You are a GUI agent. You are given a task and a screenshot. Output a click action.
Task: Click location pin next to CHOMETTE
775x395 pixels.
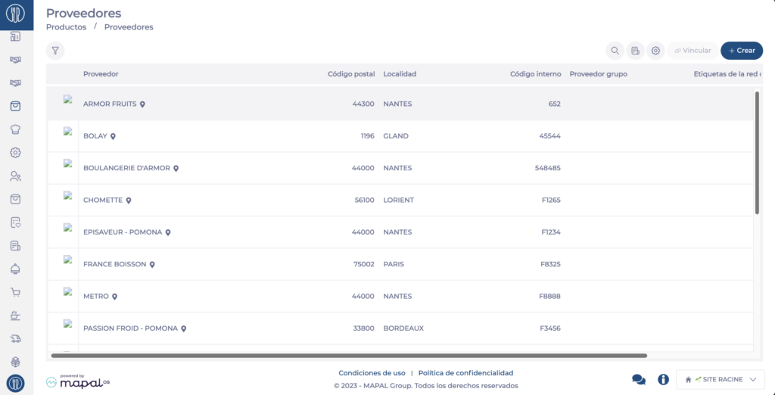128,201
